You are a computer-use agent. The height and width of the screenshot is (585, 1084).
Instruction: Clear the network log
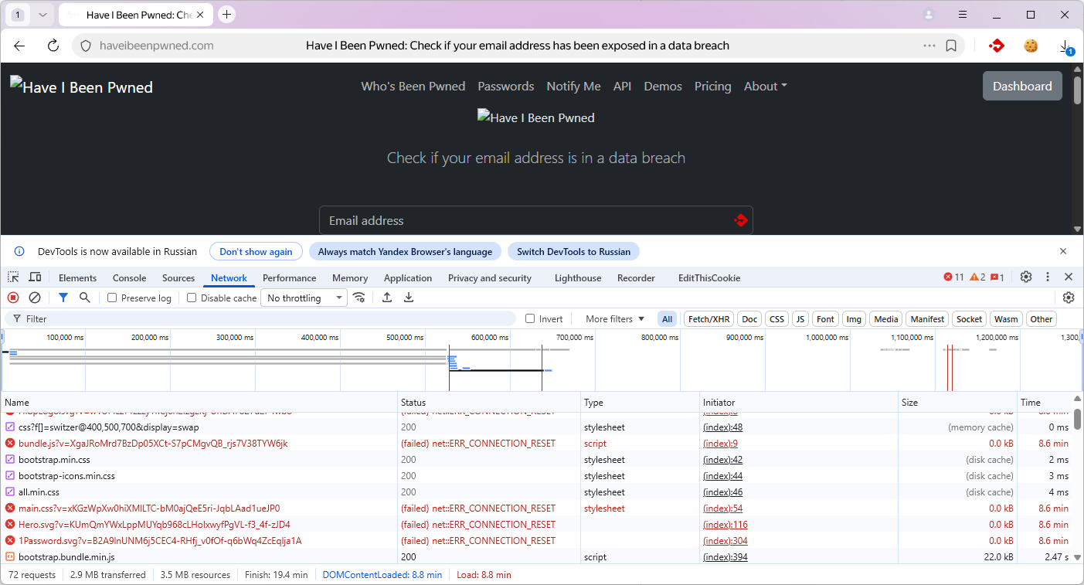35,298
